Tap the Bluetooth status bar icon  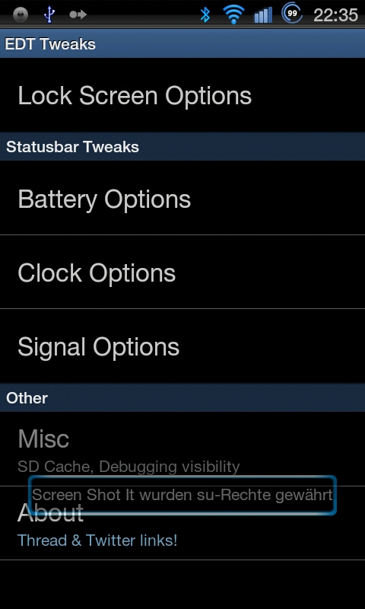[205, 14]
